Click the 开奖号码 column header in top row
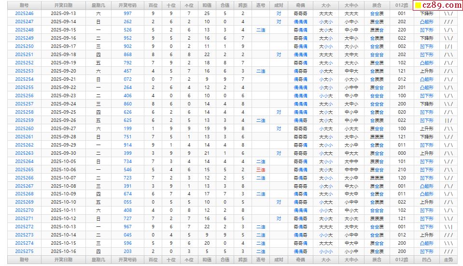 point(127,4)
